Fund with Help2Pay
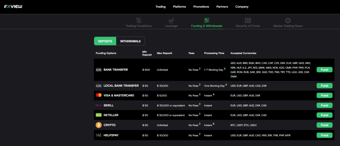This screenshot has width=340, height=146. pyautogui.click(x=324, y=135)
